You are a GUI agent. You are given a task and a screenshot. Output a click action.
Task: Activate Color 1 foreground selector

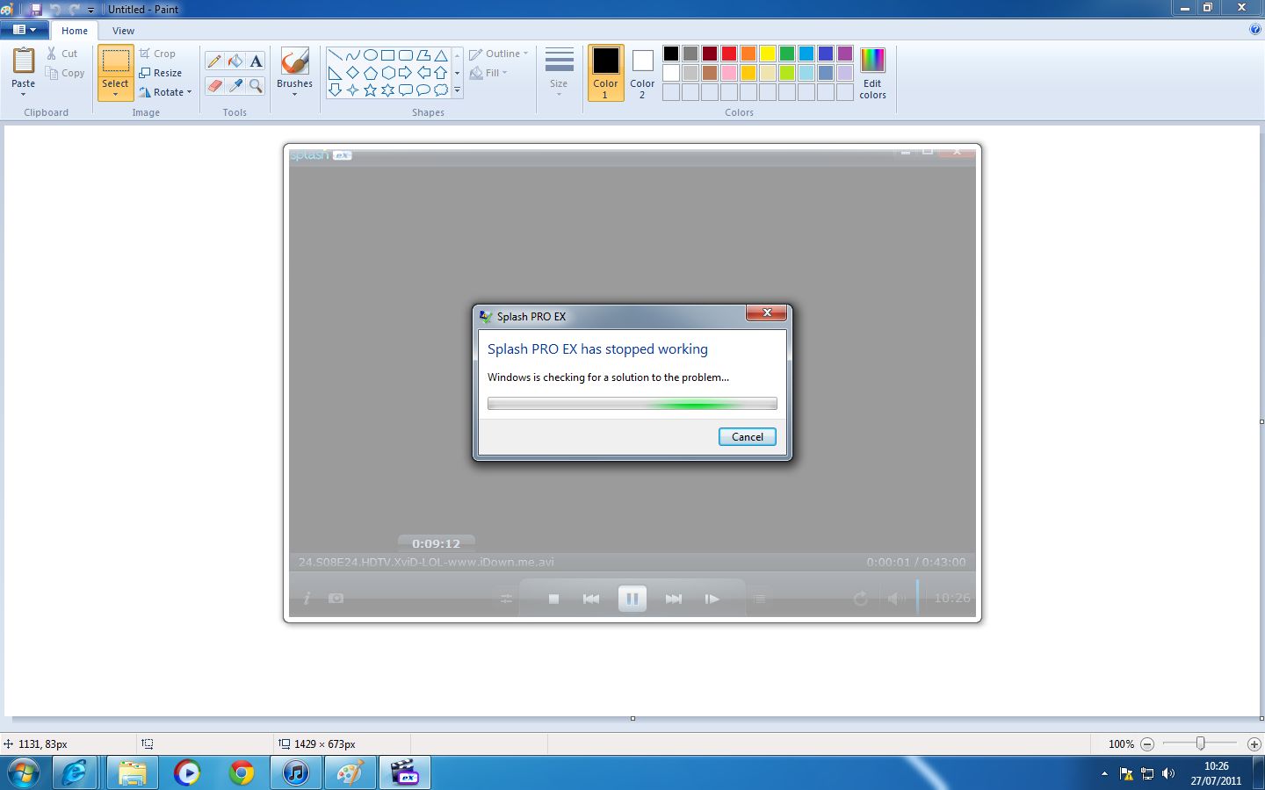(605, 73)
